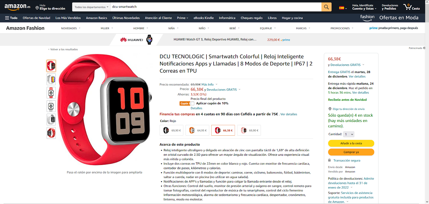Expand the Cuenta y listas menu
This screenshot has width=429, height=204.
364,7
